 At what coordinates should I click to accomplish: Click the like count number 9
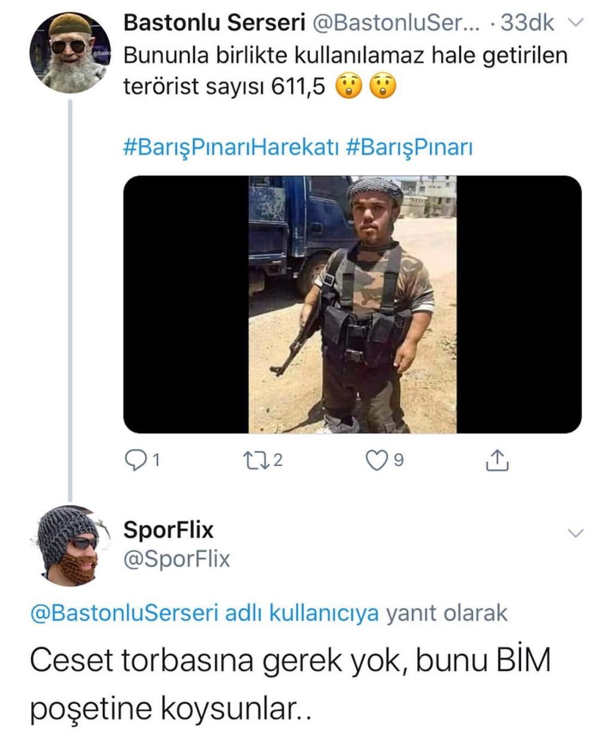click(x=398, y=461)
